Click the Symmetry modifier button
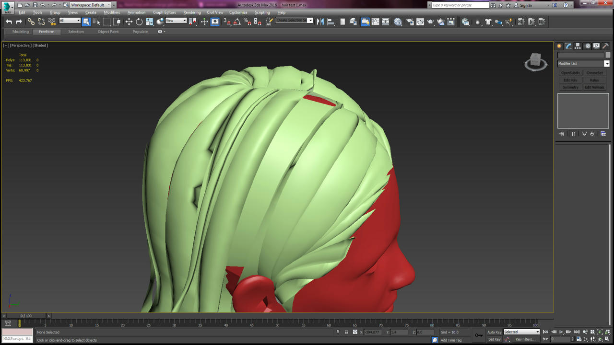 point(570,87)
